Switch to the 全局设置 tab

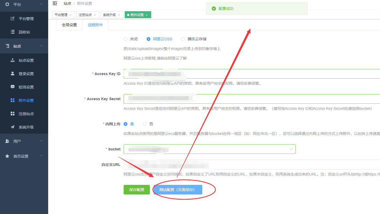69,25
